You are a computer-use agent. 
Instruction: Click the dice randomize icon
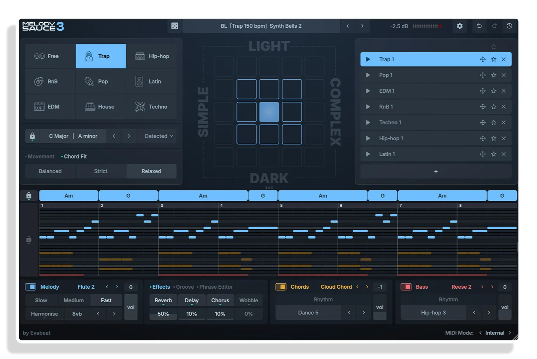click(x=175, y=26)
